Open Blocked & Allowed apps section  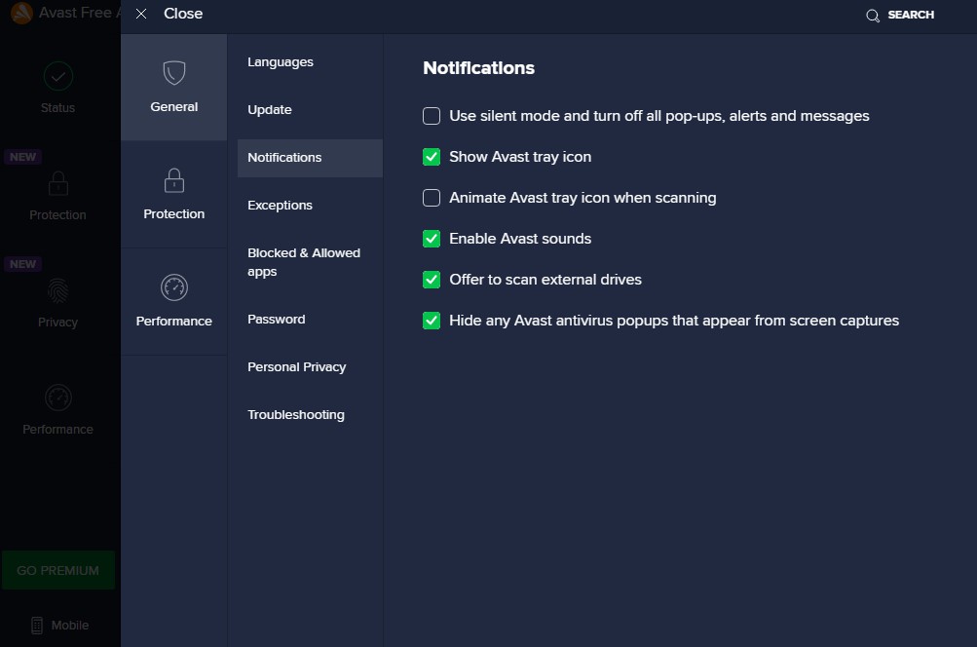pos(304,262)
